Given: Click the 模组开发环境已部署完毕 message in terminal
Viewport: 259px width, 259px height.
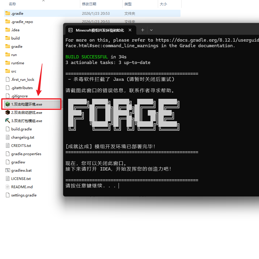Looking at the screenshot, I should tap(125, 146).
